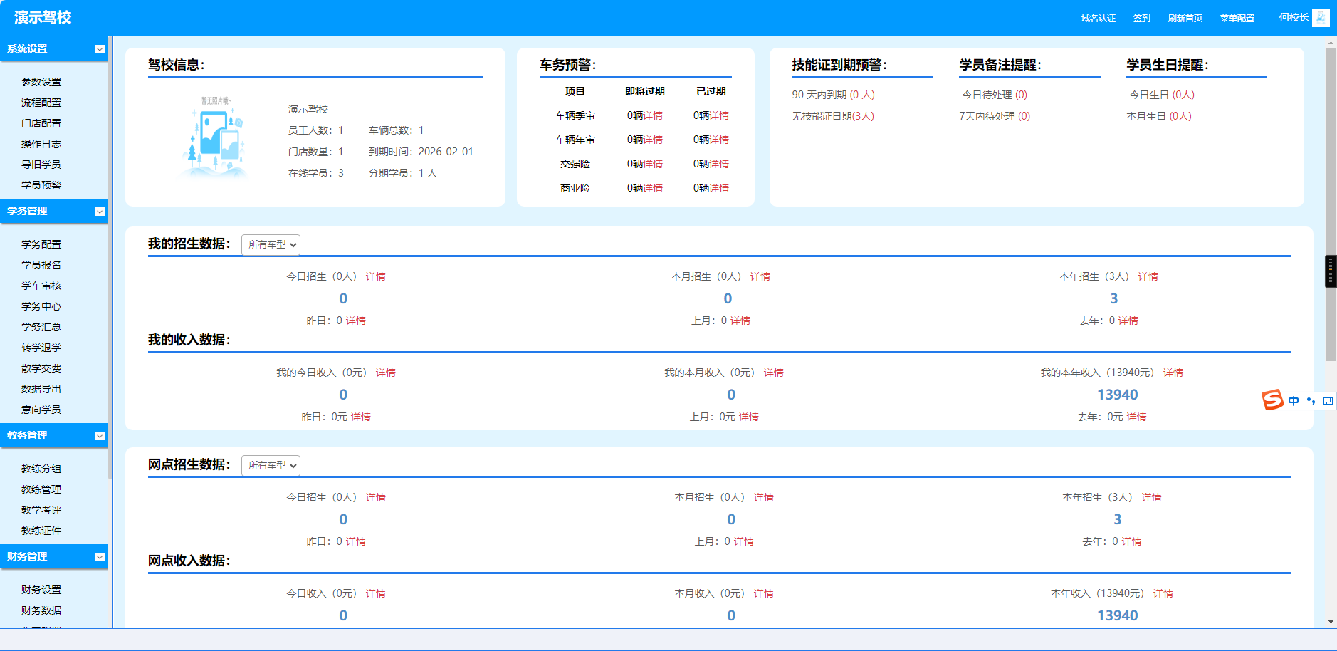Open the 学员预警 student alert page

click(x=41, y=184)
